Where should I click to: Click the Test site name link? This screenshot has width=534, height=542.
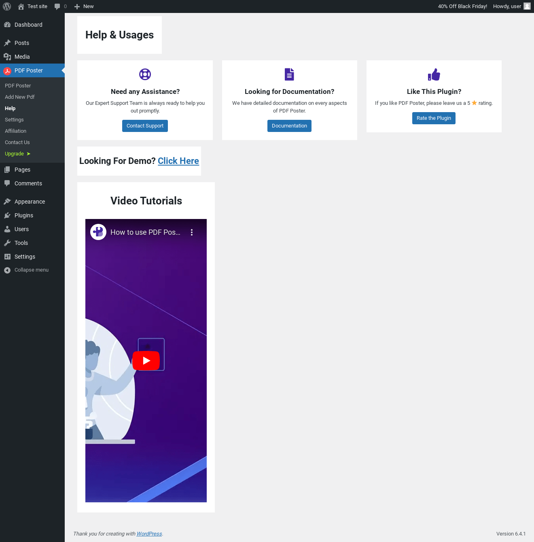point(37,6)
